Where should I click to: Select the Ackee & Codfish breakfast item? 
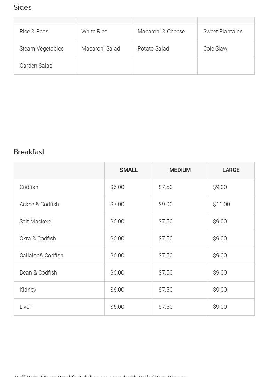pyautogui.click(x=39, y=205)
